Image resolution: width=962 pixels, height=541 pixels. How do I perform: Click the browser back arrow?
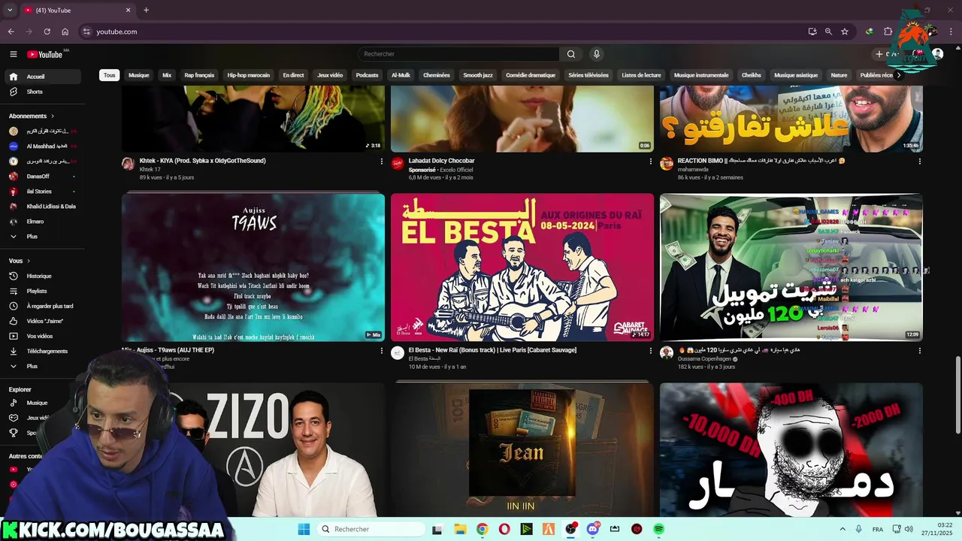tap(11, 32)
